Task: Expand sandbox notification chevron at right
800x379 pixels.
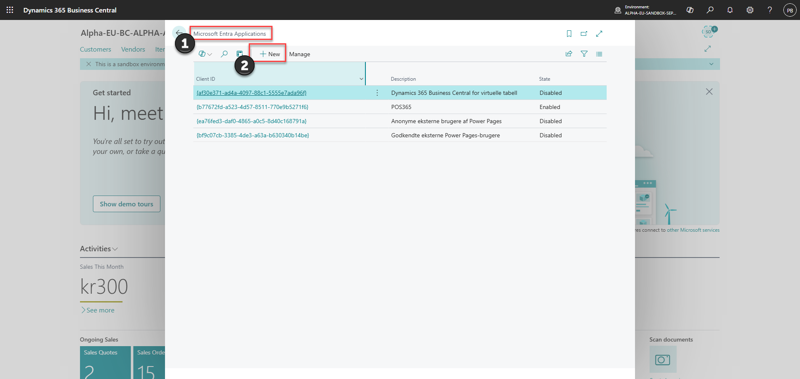Action: point(711,64)
